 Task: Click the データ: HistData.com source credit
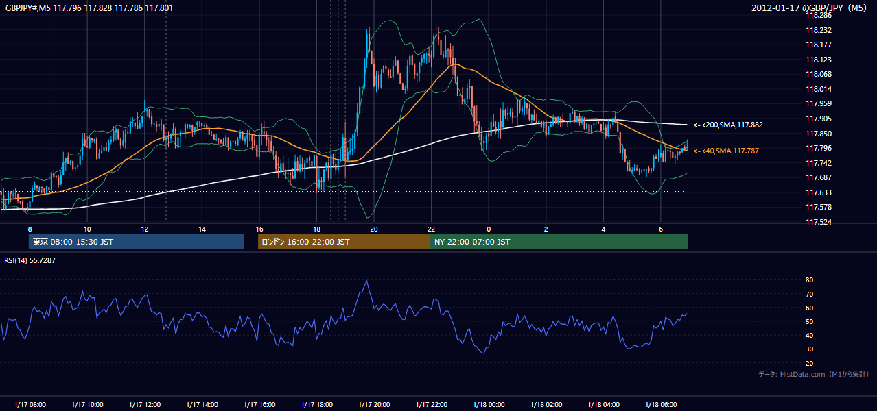click(x=814, y=374)
